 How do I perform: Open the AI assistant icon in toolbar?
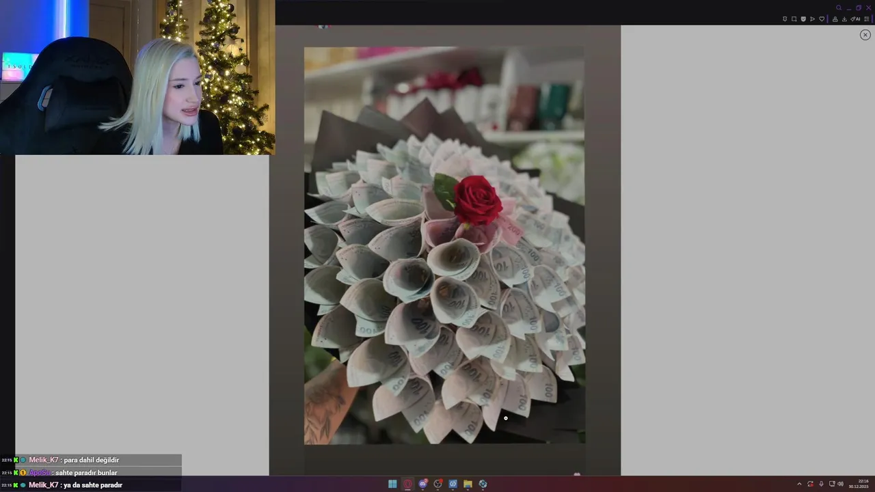pos(856,19)
